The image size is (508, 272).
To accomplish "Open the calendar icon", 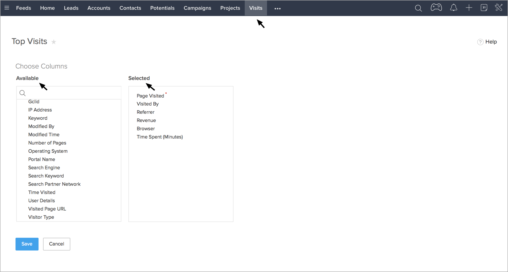I will [x=484, y=8].
